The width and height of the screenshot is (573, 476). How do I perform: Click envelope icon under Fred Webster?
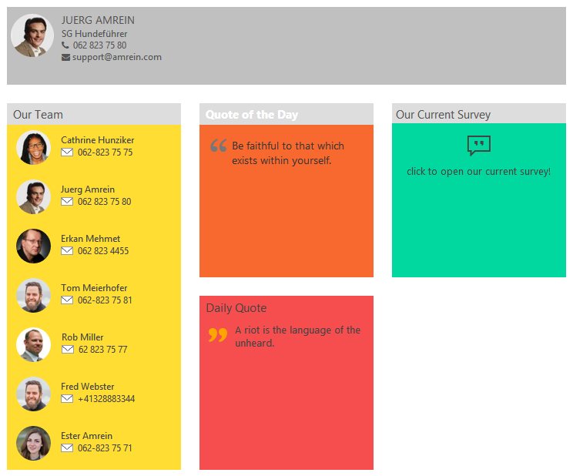point(67,399)
